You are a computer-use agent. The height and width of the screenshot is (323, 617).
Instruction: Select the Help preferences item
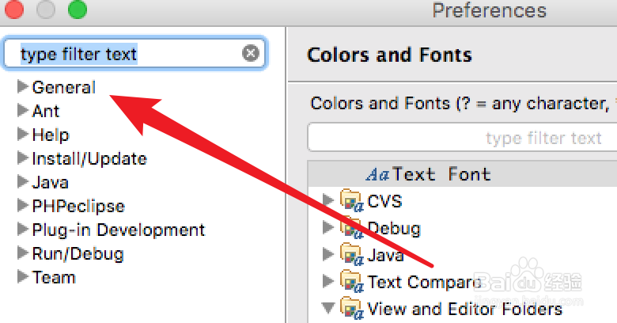tap(50, 135)
